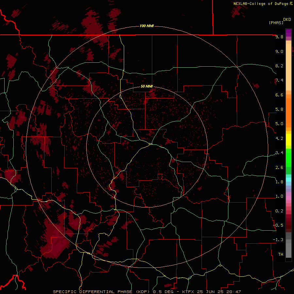Click the 8.2 legend value
The height and width of the screenshot is (294, 294).
[279, 66]
